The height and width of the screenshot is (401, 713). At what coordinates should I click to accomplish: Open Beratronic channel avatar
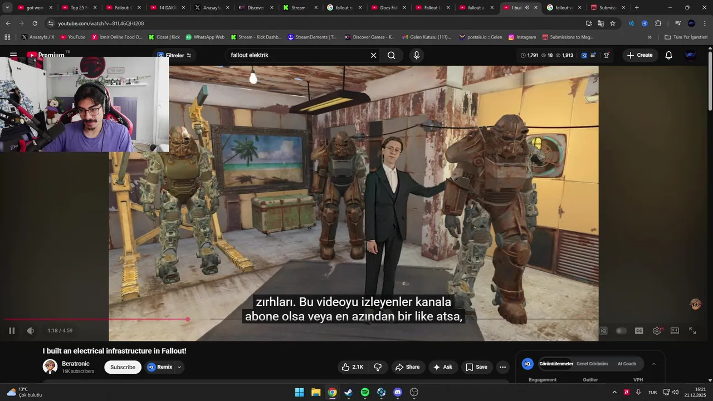(50, 366)
